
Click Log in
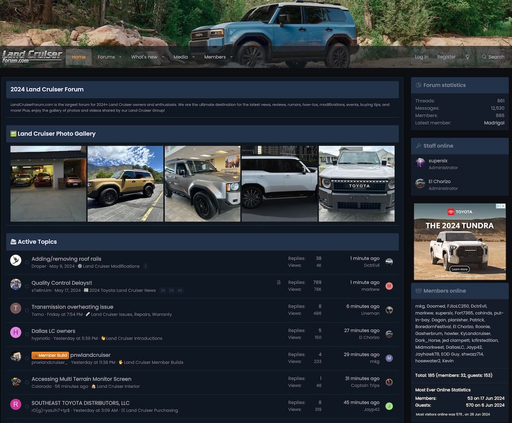pyautogui.click(x=422, y=57)
